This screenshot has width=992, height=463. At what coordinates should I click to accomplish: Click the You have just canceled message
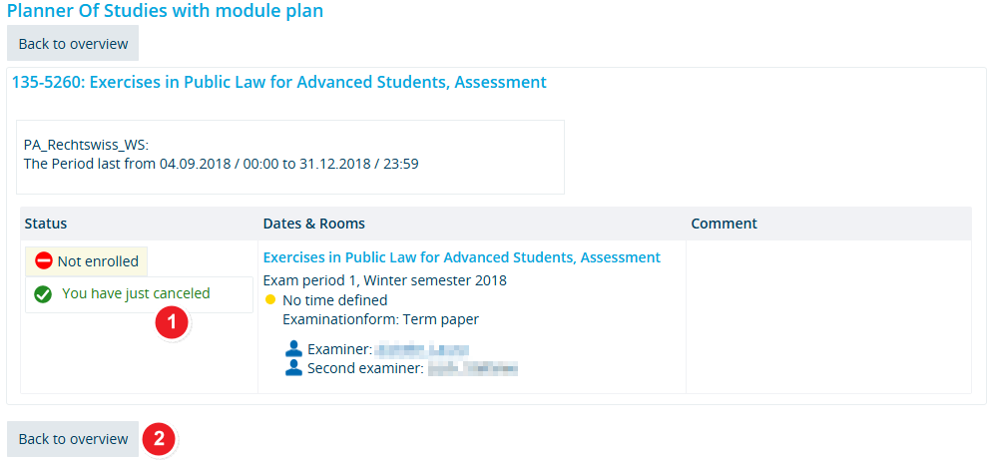pyautogui.click(x=136, y=293)
